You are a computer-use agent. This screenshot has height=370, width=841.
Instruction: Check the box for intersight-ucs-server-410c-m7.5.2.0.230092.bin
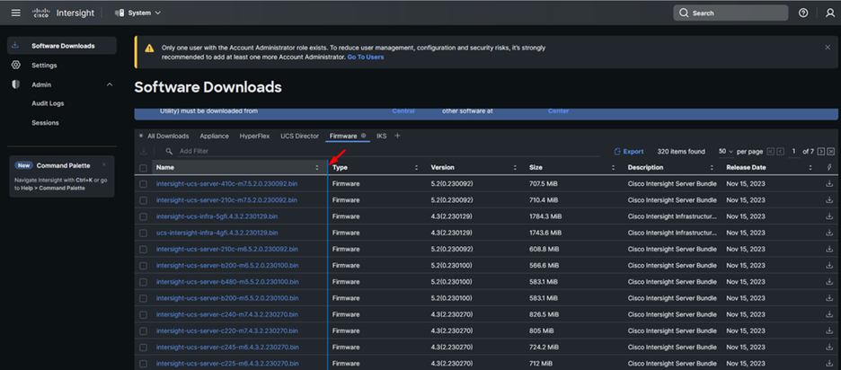point(143,184)
